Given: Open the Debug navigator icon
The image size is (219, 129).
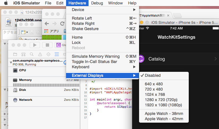Looking at the screenshot, I should click(x=57, y=54).
